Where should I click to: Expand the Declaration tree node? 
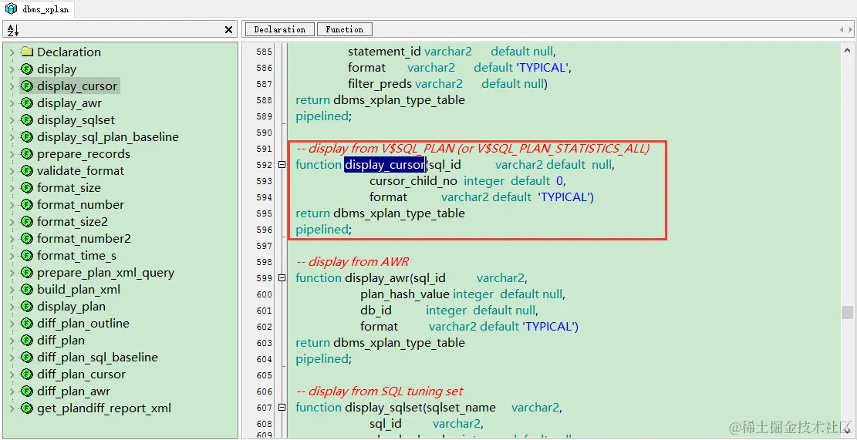click(12, 52)
